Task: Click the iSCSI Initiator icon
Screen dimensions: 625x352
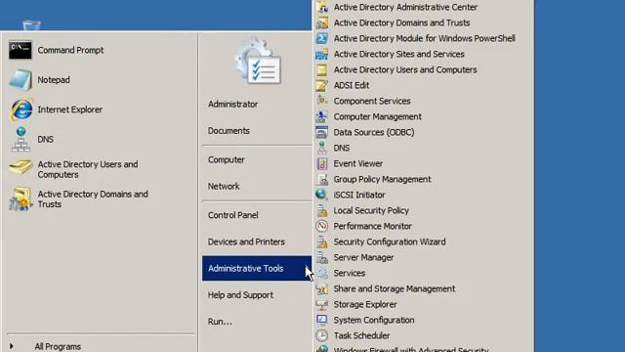Action: tap(321, 195)
